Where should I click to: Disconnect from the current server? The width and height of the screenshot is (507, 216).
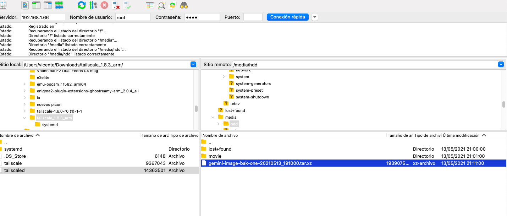pyautogui.click(x=116, y=5)
